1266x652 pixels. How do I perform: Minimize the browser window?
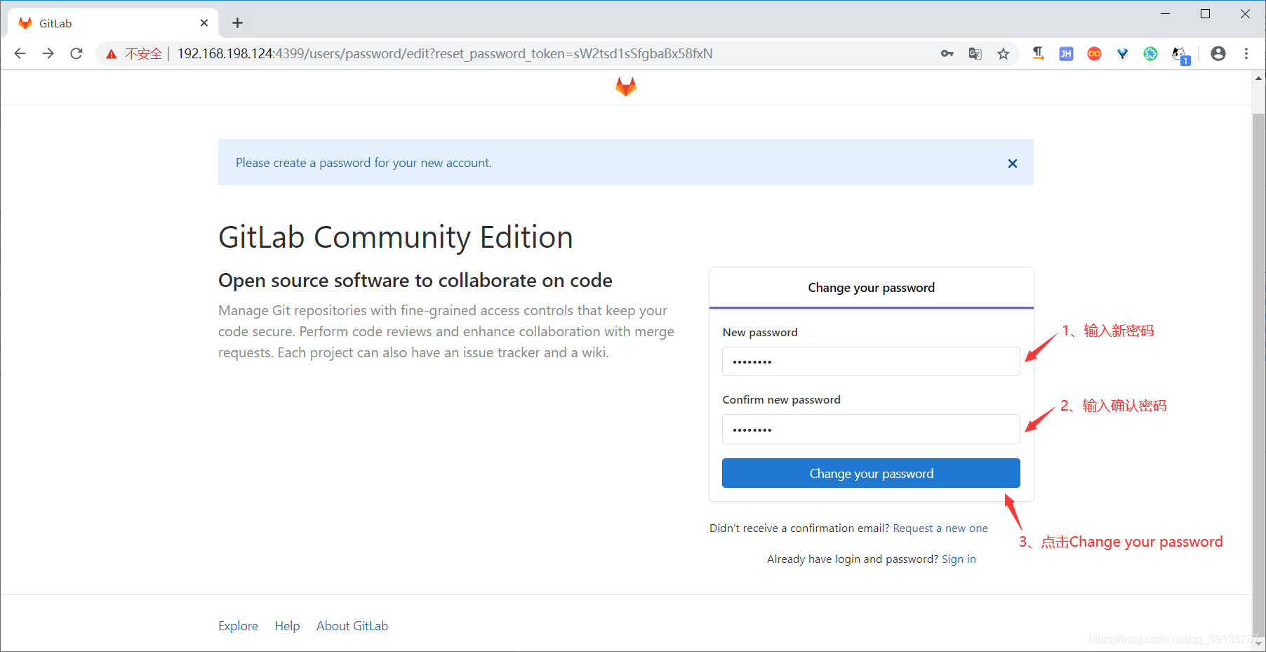[x=1166, y=14]
